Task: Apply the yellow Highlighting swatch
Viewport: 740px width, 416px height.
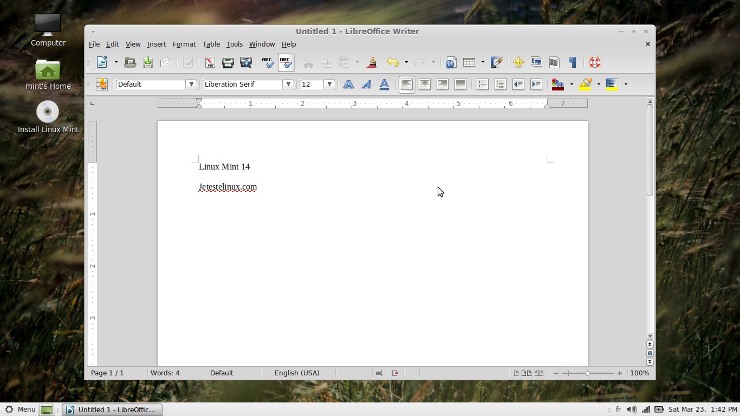Action: [x=586, y=84]
